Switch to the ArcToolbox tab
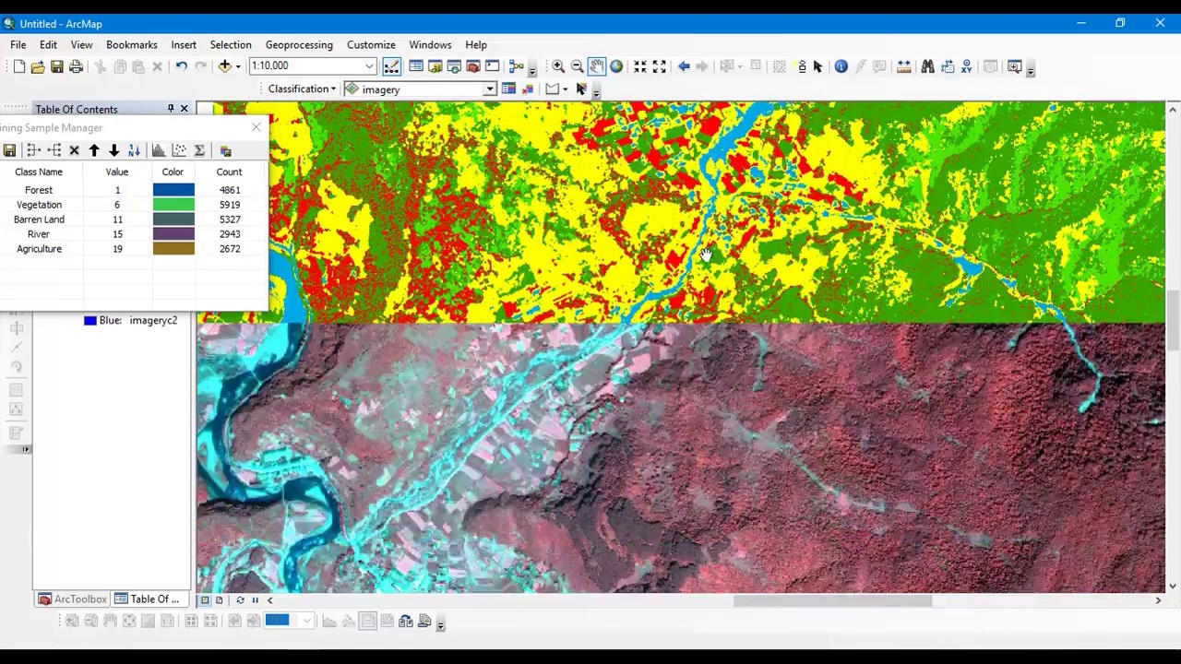1181x664 pixels. pos(72,599)
